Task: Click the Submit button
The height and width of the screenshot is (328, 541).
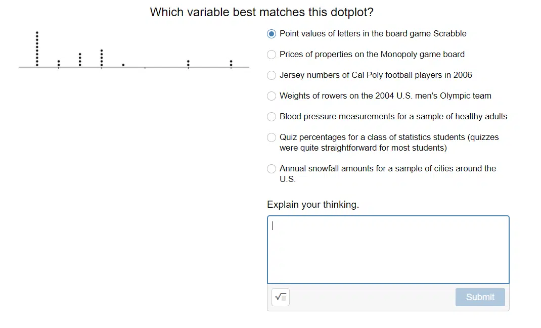Action: pos(480,297)
